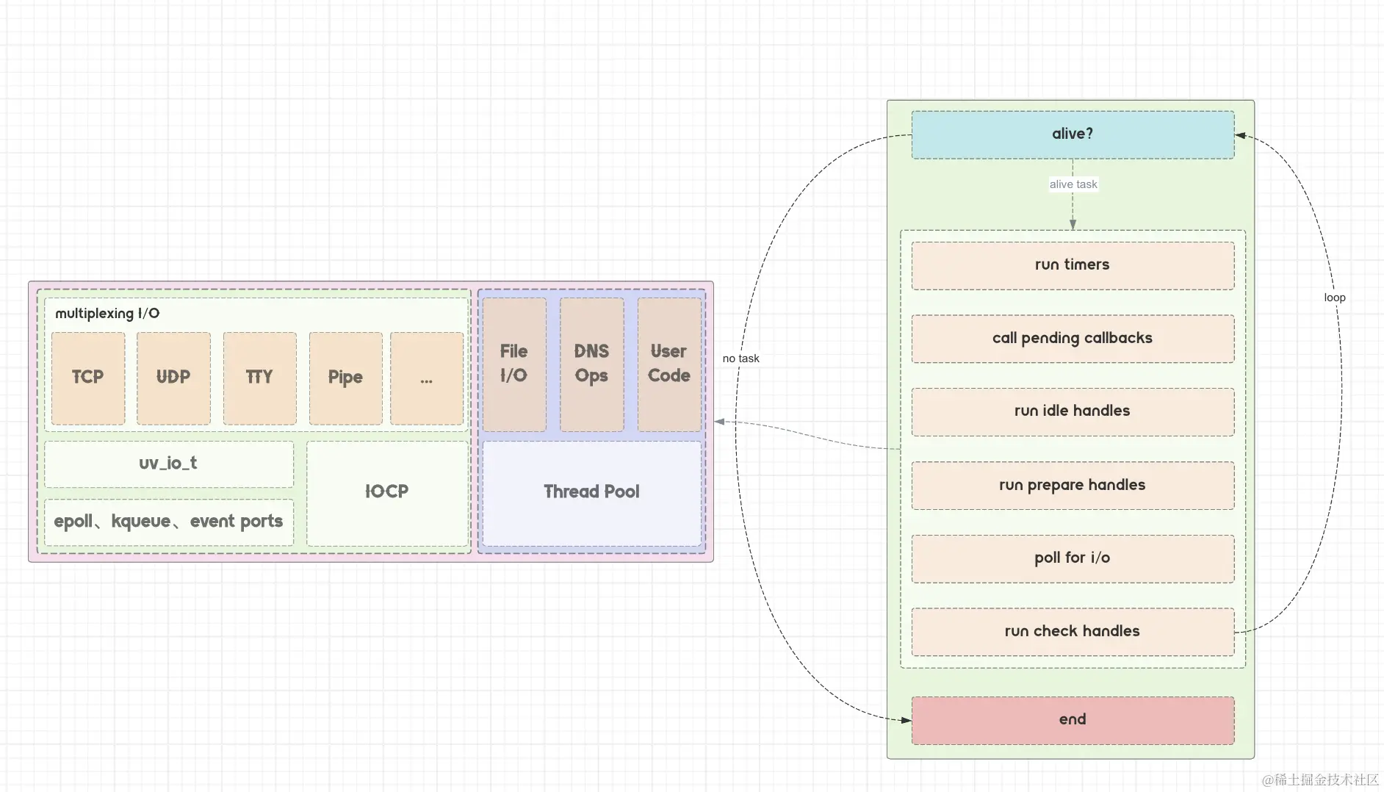Click the alive? node
Viewport: 1384px width, 792px height.
[x=1073, y=134]
